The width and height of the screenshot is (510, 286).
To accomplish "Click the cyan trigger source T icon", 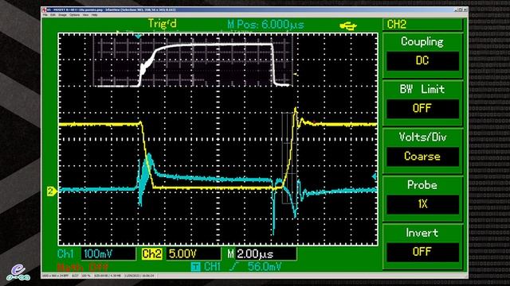I will click(x=195, y=267).
